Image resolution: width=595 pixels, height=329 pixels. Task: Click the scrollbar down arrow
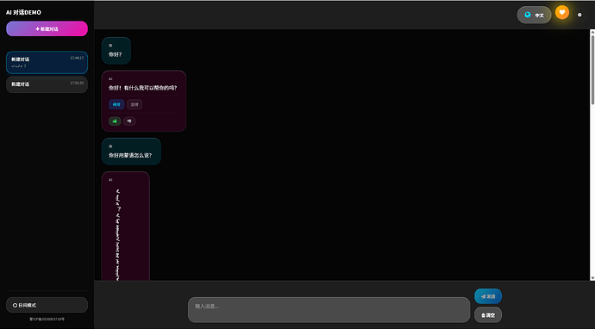[592, 278]
